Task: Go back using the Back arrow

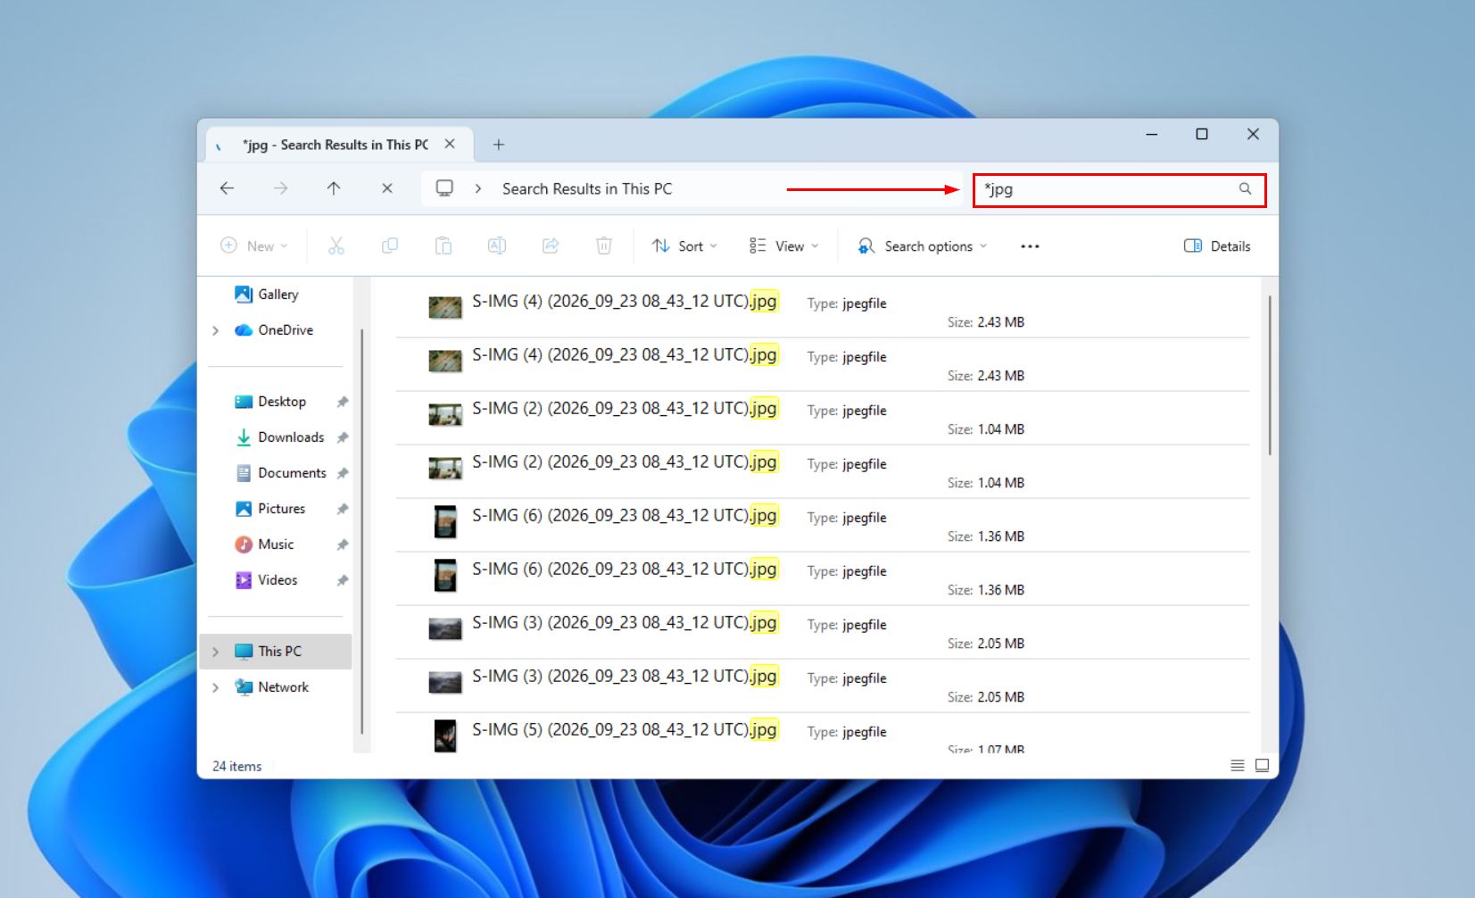Action: 227,188
